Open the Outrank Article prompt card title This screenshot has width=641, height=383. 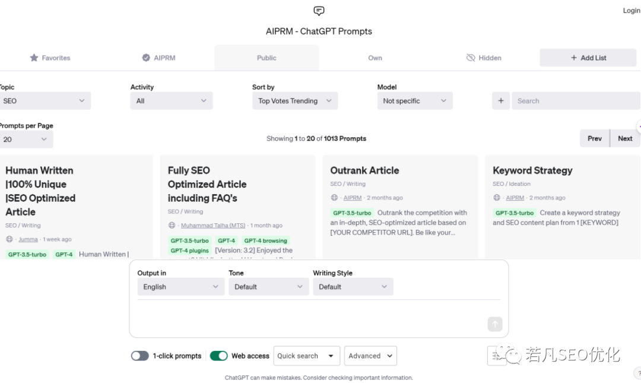pos(364,170)
